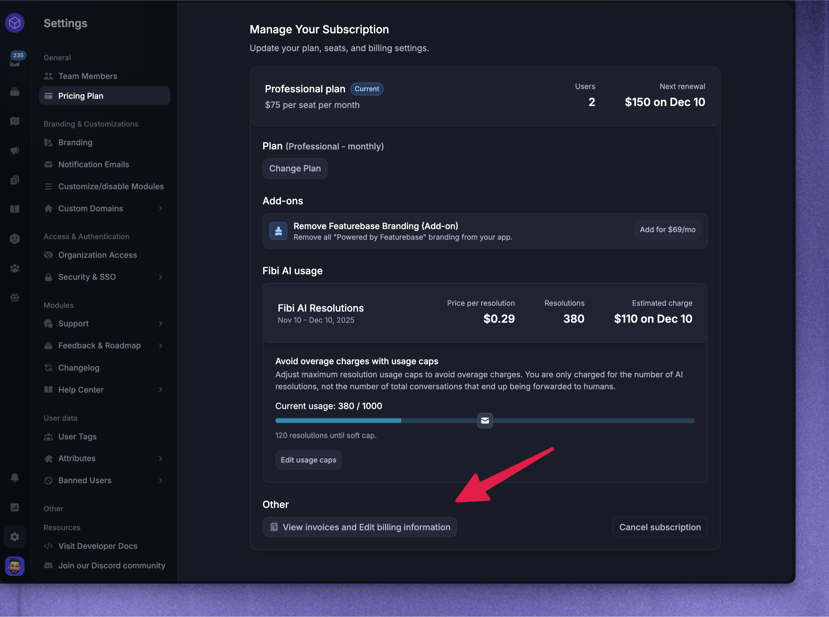The image size is (829, 617).
Task: Open the clipboard surveys icon in rail
Action: (x=14, y=180)
